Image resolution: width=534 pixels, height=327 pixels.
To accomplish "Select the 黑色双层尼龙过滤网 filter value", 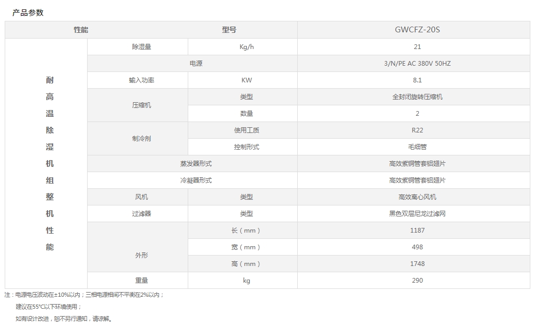I will coord(417,214).
